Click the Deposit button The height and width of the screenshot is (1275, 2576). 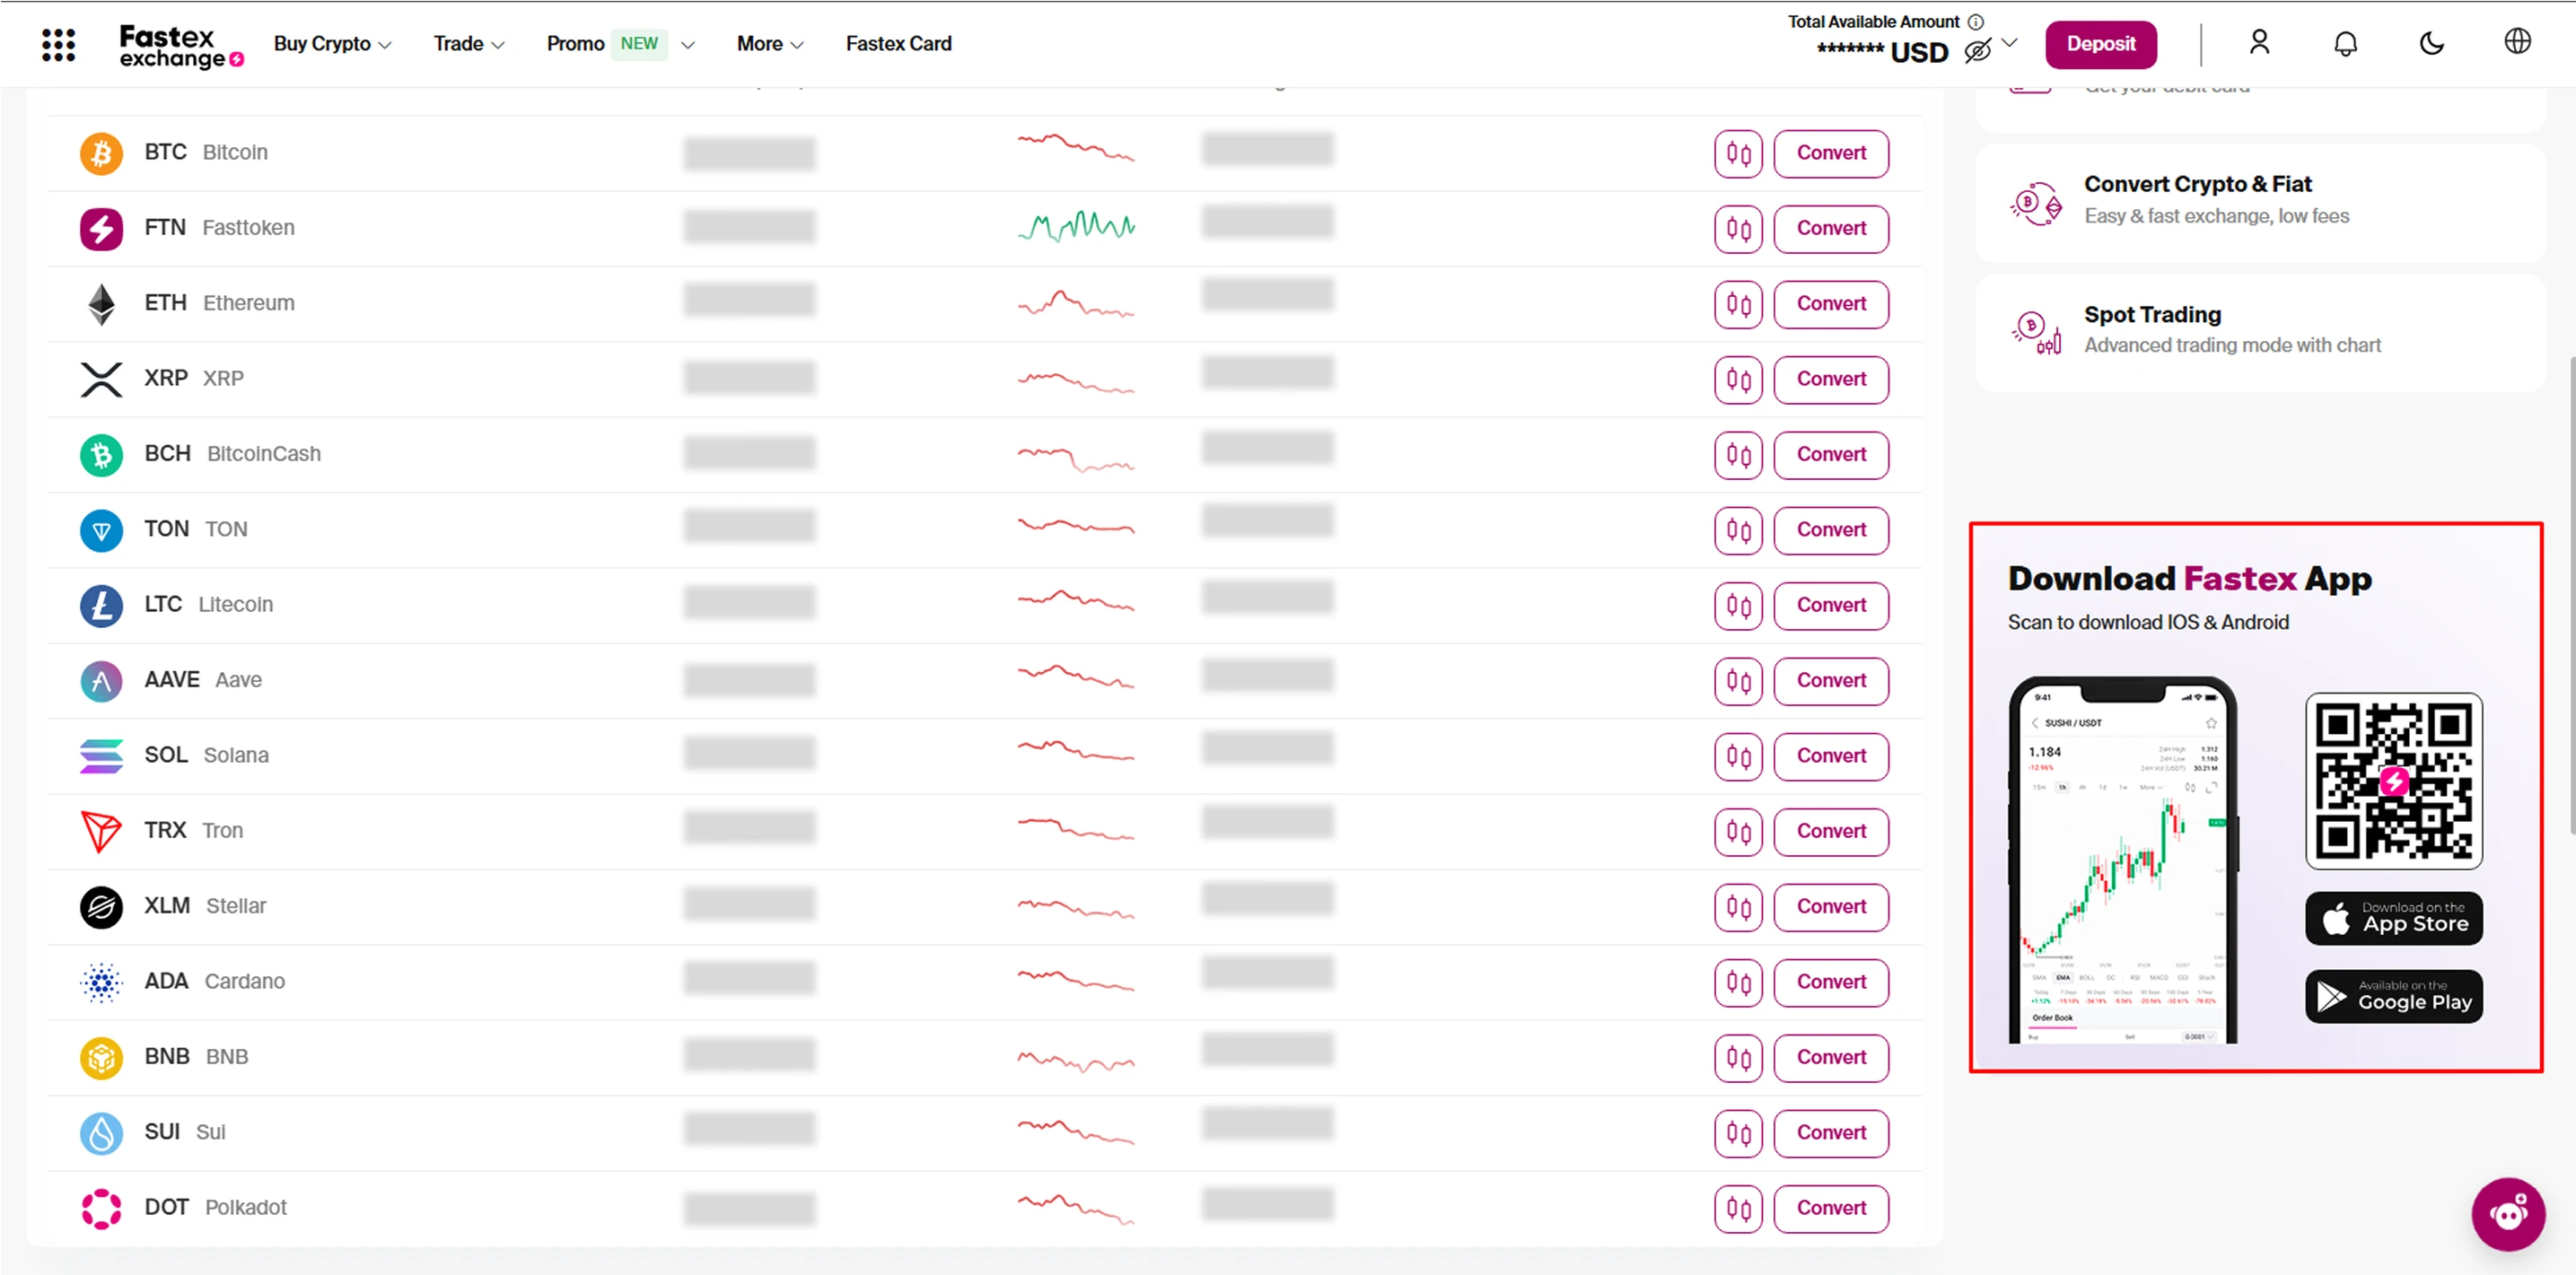click(2100, 44)
